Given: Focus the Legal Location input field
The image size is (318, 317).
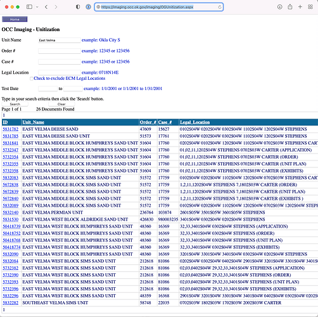Looking at the screenshot, I should pyautogui.click(x=60, y=72).
